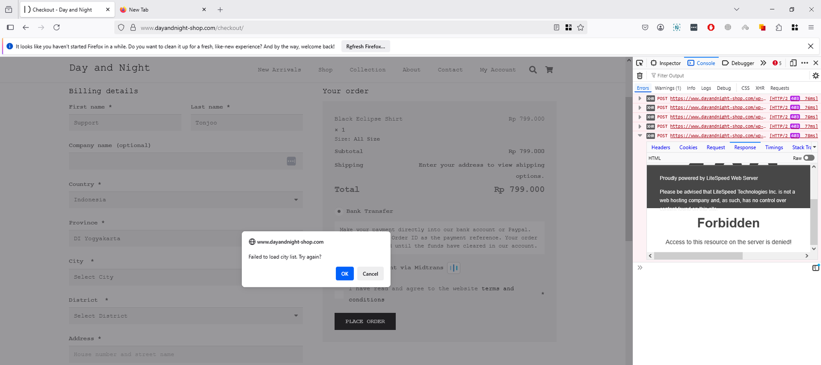This screenshot has height=365, width=821.
Task: Click the response preview horizontal scrollbar
Action: tap(698, 256)
